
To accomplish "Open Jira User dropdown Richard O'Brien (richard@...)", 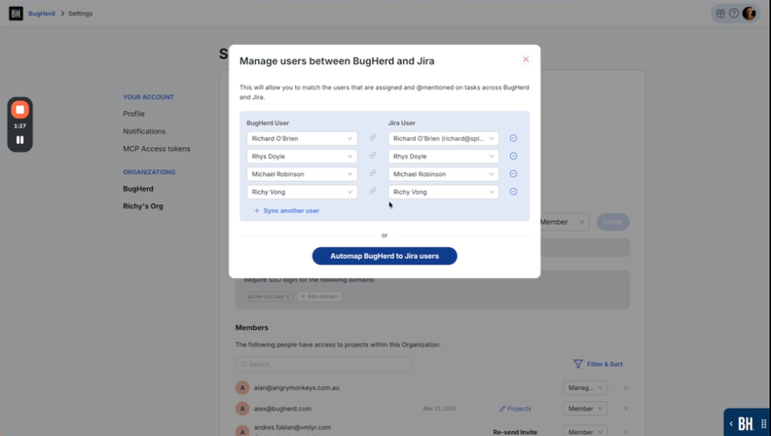I will 444,138.
